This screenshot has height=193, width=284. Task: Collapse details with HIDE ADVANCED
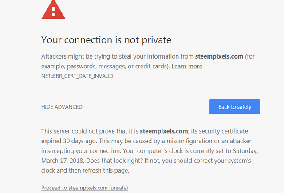[62, 107]
